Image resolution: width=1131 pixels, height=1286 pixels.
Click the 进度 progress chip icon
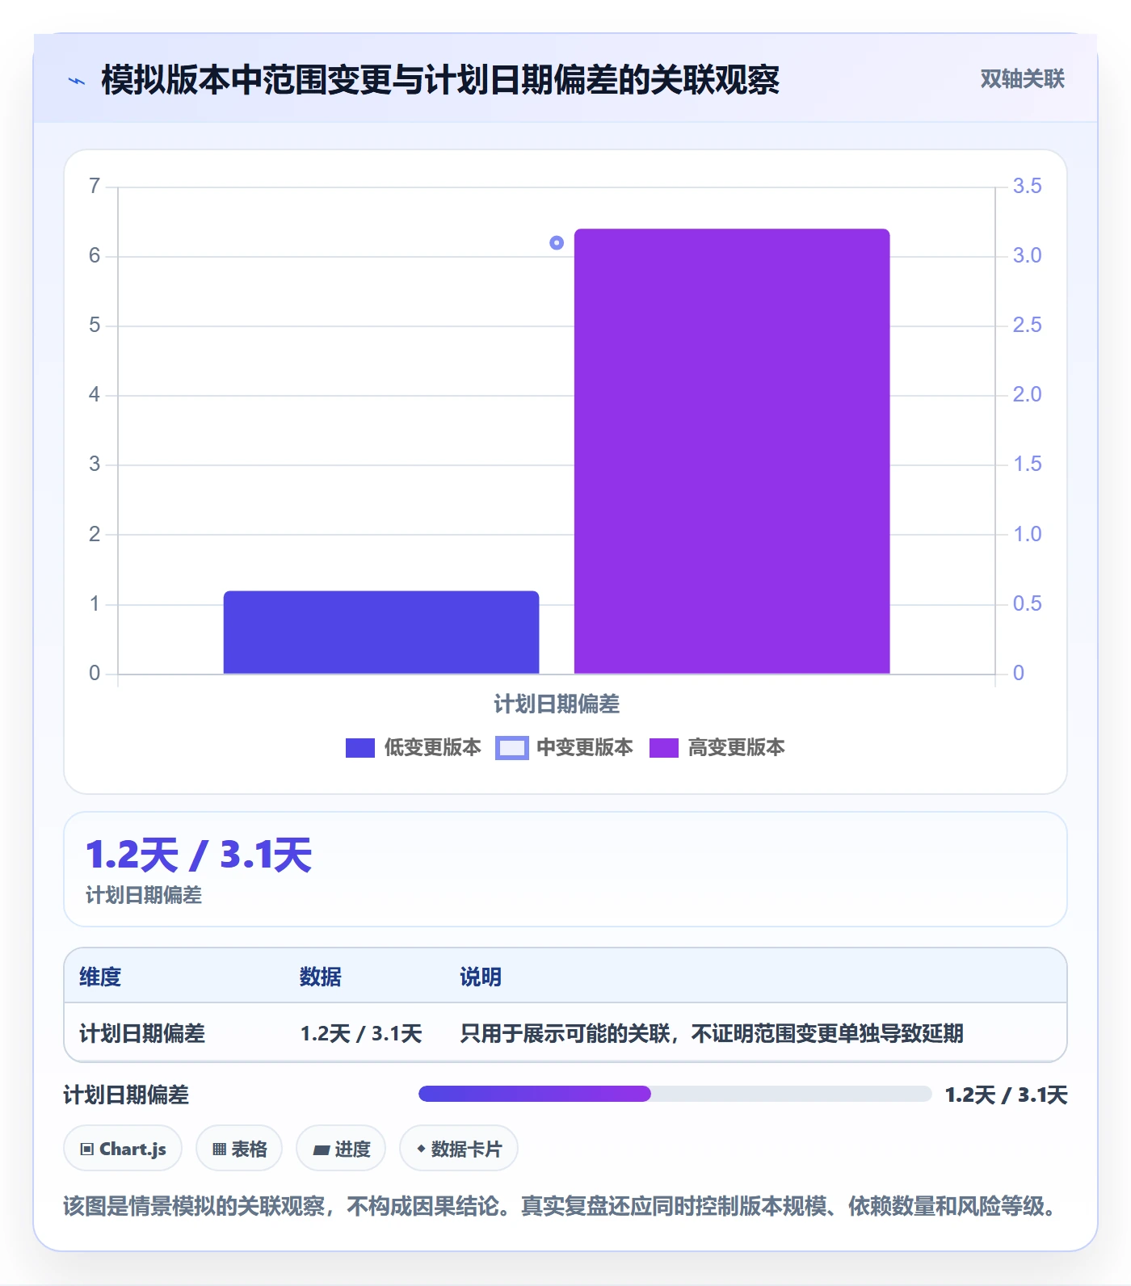click(x=322, y=1149)
